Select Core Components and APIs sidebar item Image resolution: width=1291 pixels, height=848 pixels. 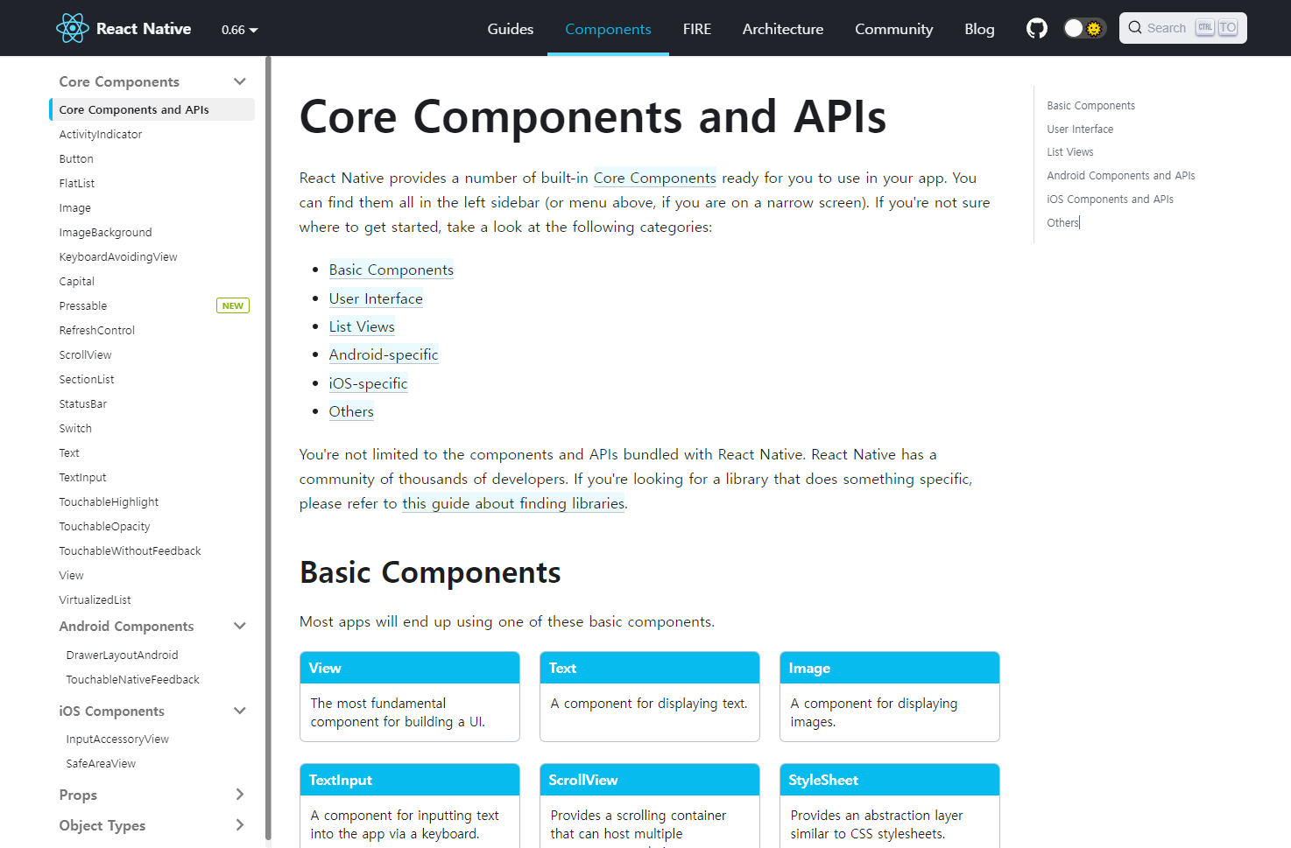tap(152, 109)
